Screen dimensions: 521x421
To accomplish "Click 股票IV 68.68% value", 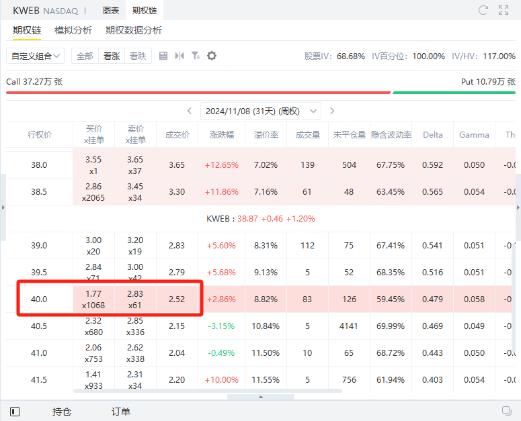I will (351, 56).
